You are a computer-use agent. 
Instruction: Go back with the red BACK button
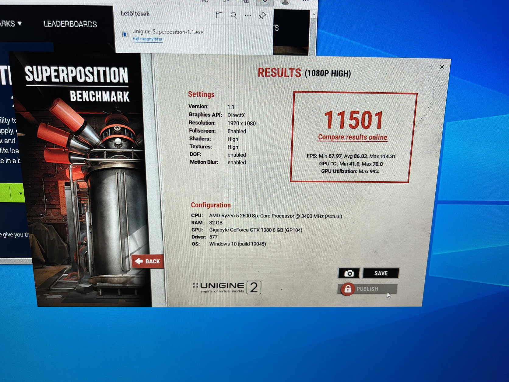coord(148,261)
